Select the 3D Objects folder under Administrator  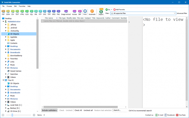coord(15,34)
